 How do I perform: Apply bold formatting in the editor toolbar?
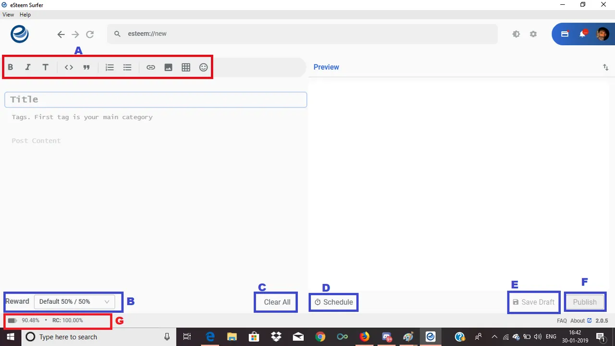point(10,67)
